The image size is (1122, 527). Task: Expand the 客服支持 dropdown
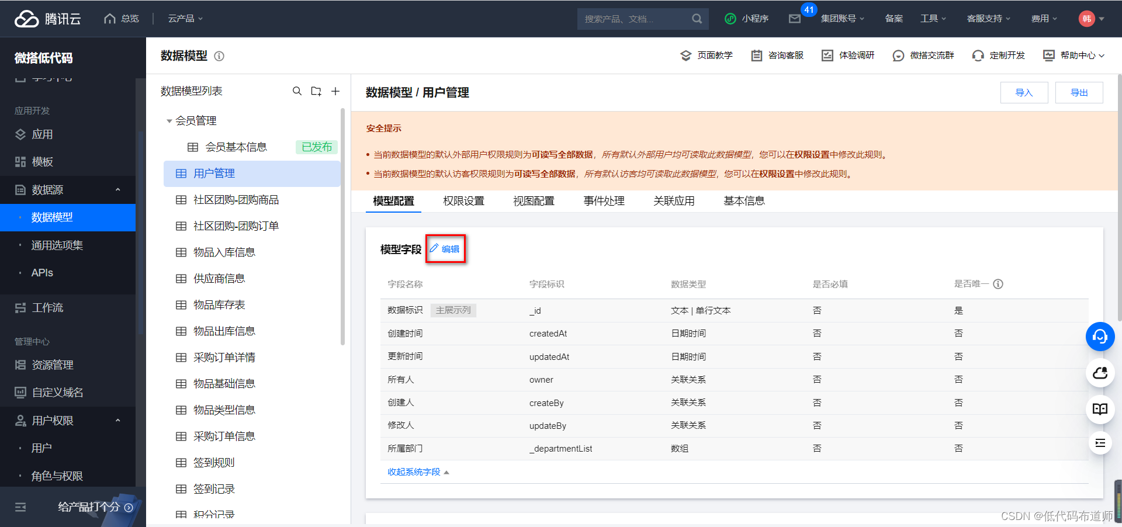pyautogui.click(x=989, y=19)
